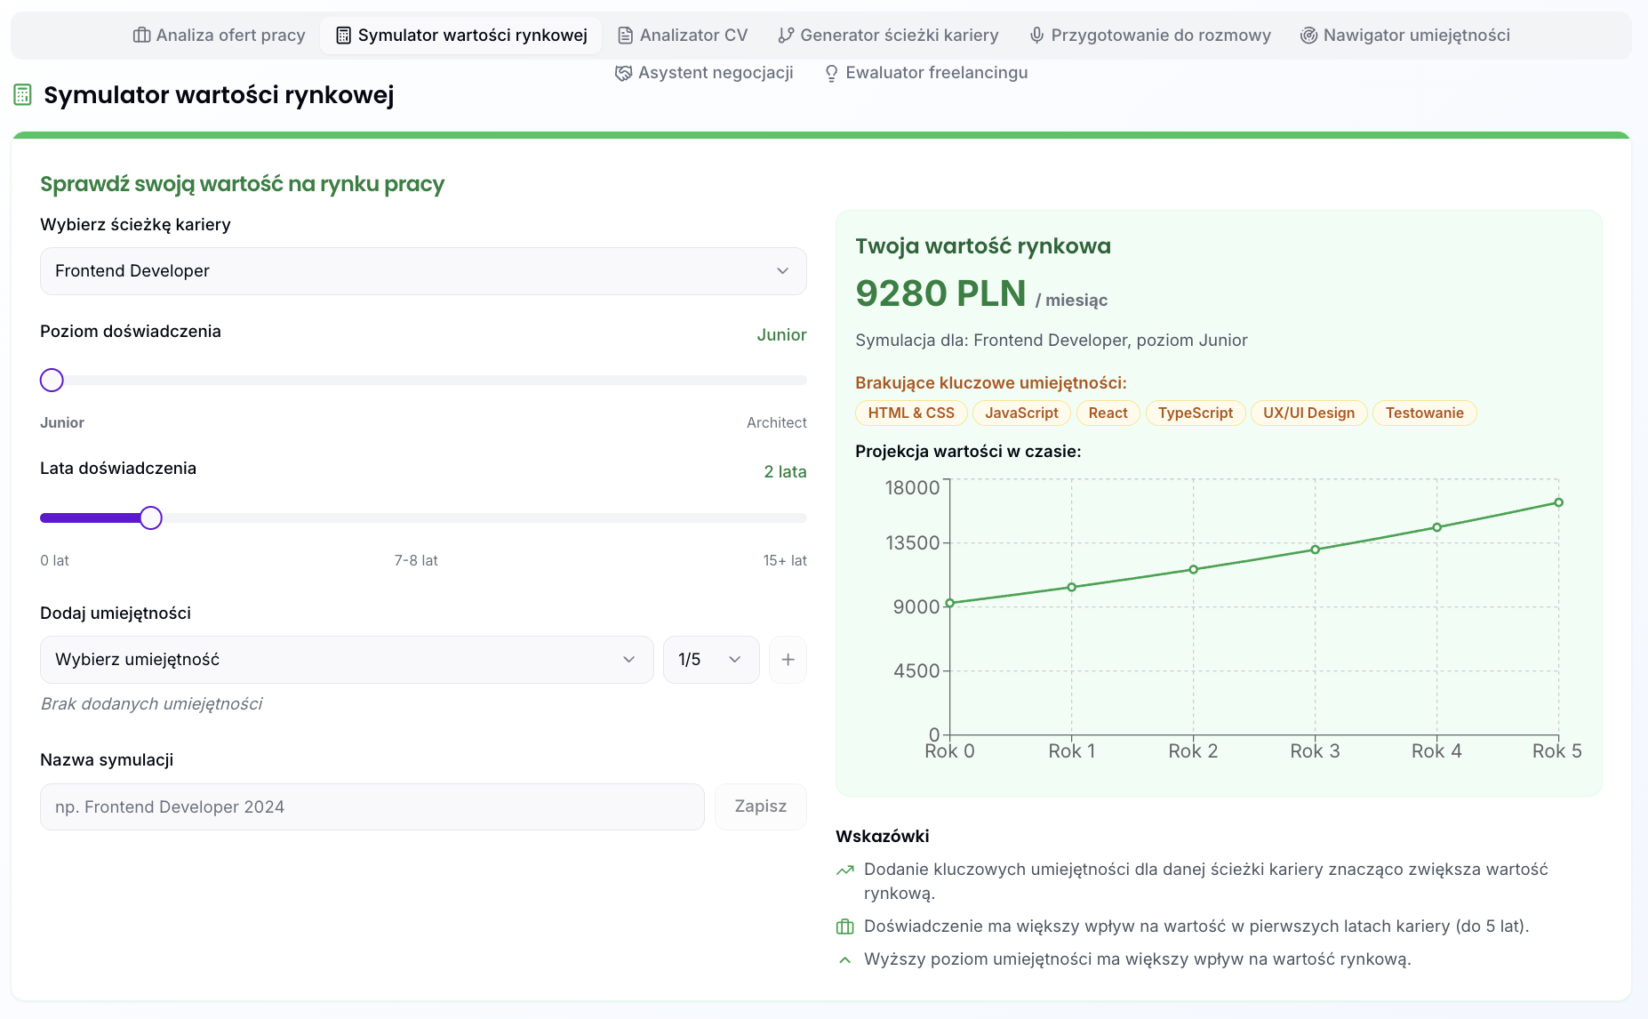
Task: Open the Nawigator umiejętności tab
Action: [1405, 36]
